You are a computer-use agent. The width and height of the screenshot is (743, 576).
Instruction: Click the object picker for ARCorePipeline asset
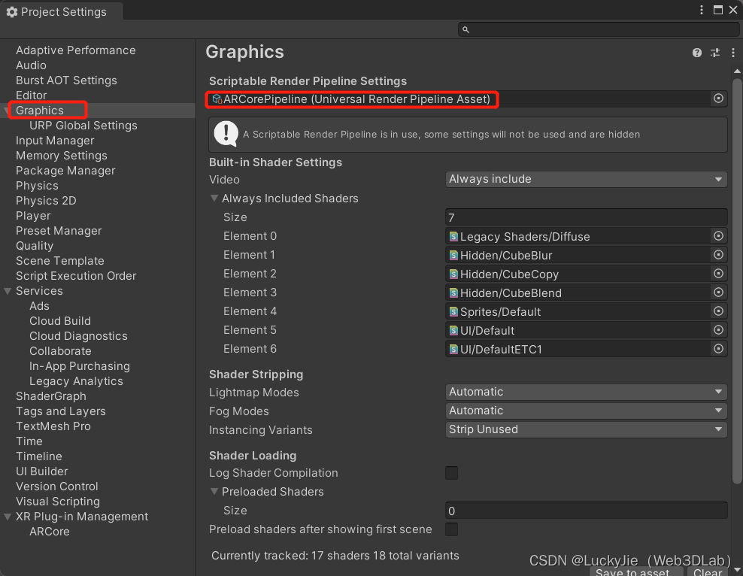tap(718, 99)
